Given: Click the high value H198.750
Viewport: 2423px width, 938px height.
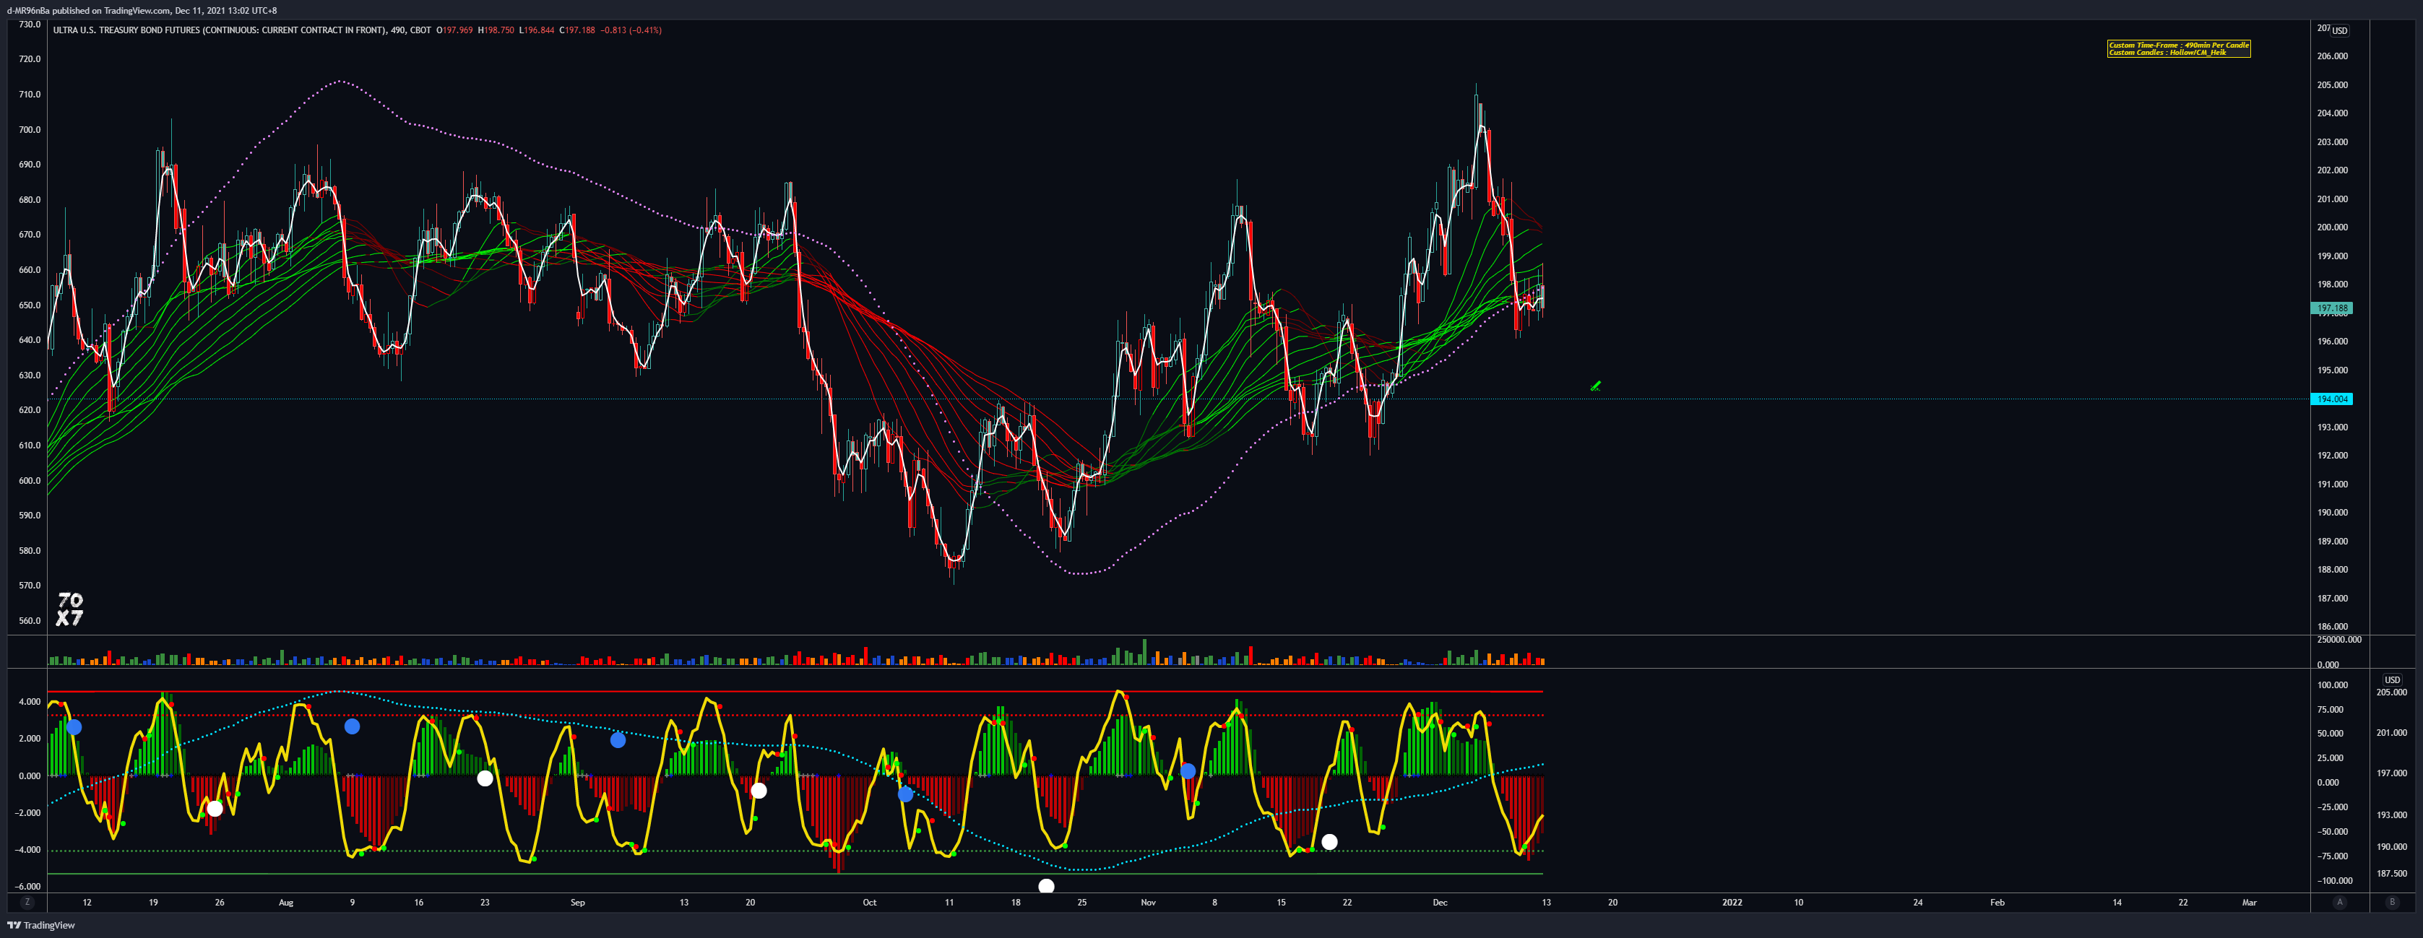Looking at the screenshot, I should pos(496,30).
